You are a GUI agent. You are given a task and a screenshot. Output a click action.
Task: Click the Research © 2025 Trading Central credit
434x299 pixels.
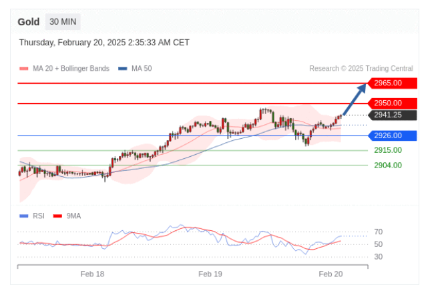361,69
